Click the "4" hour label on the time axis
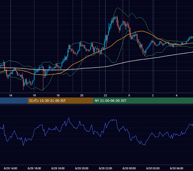193x171 pixels. tap(177, 95)
